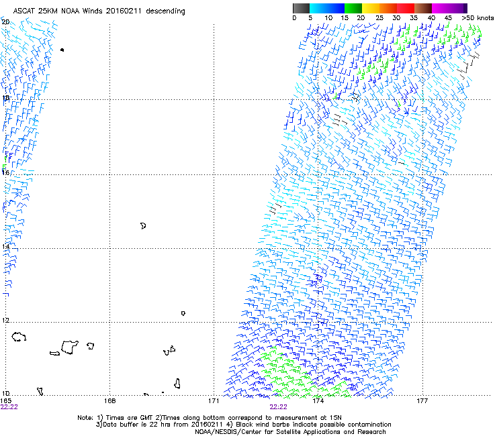Click the largest island outline below 12N
The height and width of the screenshot is (436, 497).
pos(70,347)
